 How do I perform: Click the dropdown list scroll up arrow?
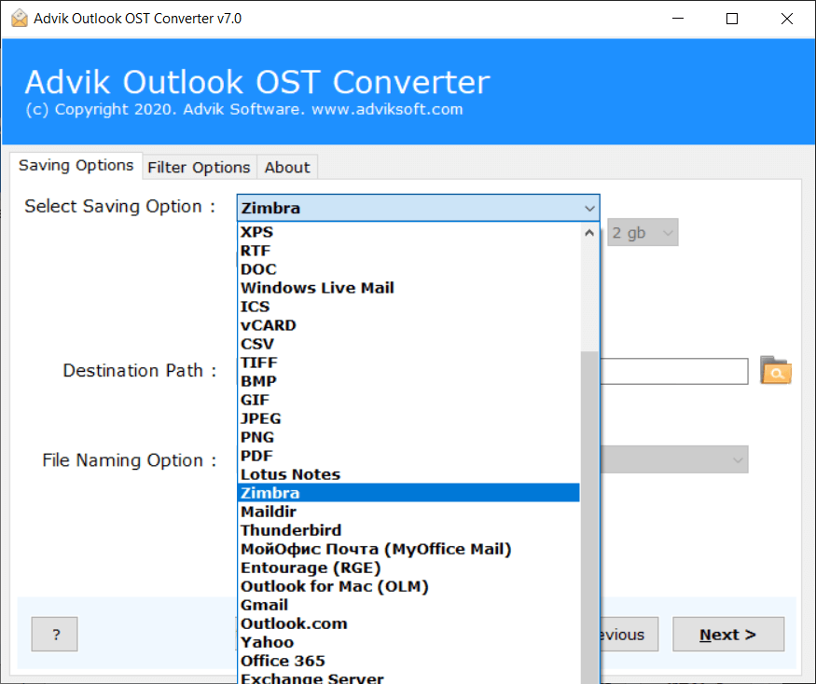(589, 233)
